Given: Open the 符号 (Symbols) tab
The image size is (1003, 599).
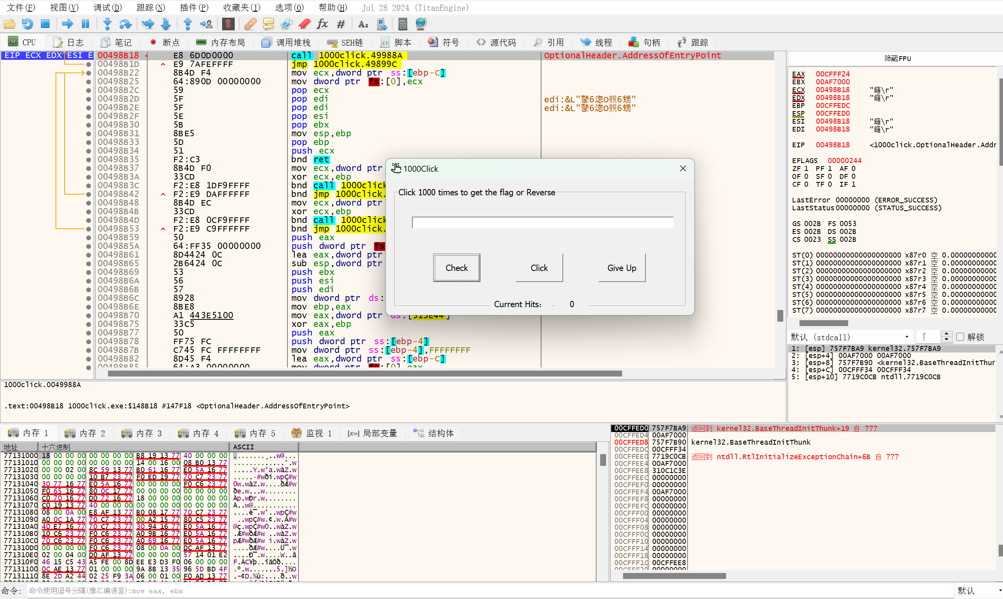Looking at the screenshot, I should point(443,43).
